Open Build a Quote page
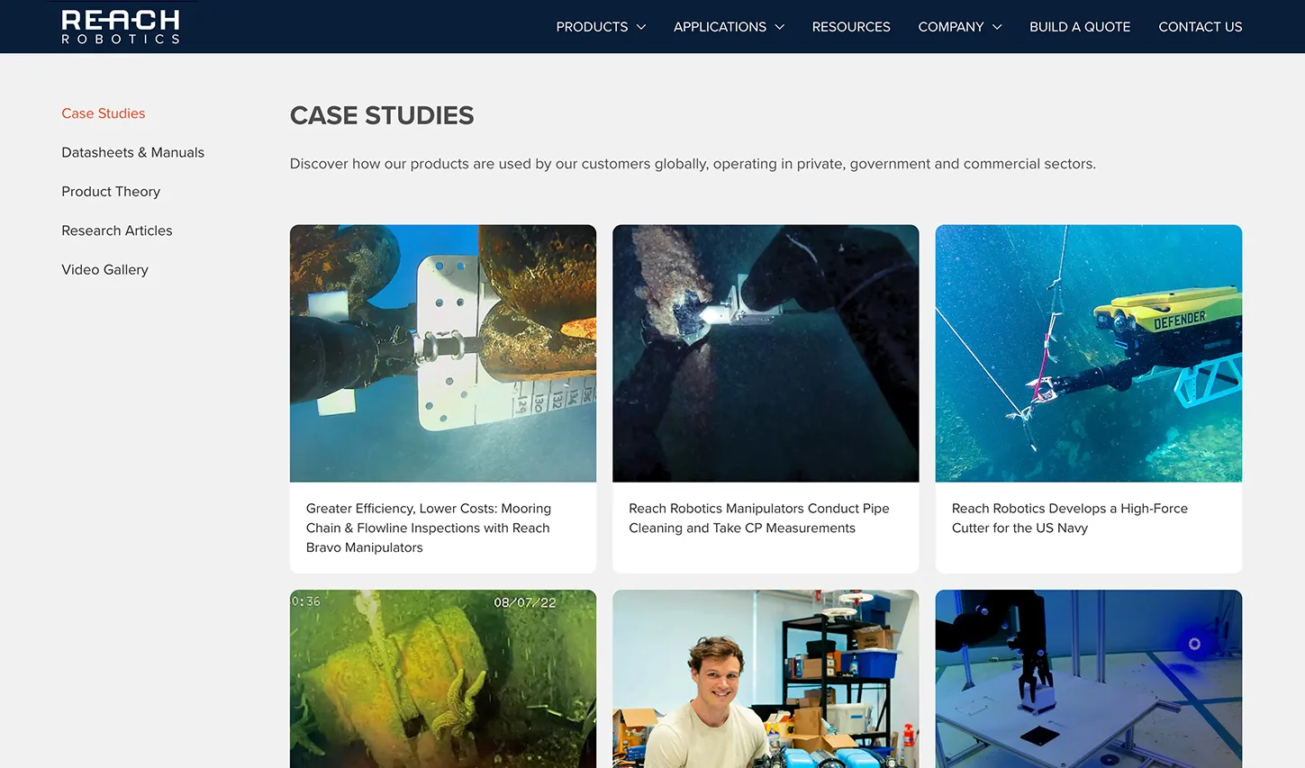 [1080, 27]
